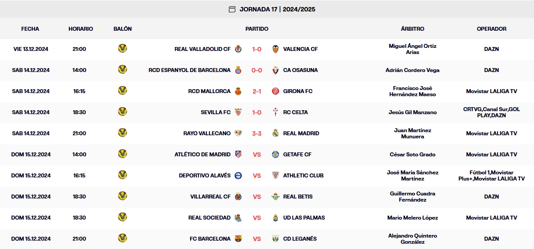Click the FECHA column header
534x249 pixels.
click(30, 29)
